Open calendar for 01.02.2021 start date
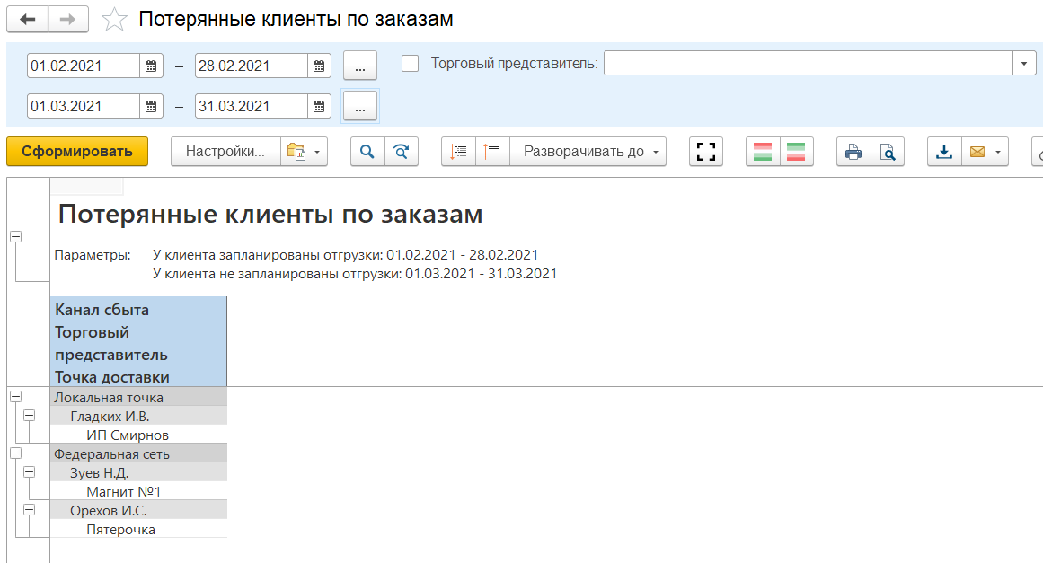Screen dimensions: 1043x563 [151, 66]
